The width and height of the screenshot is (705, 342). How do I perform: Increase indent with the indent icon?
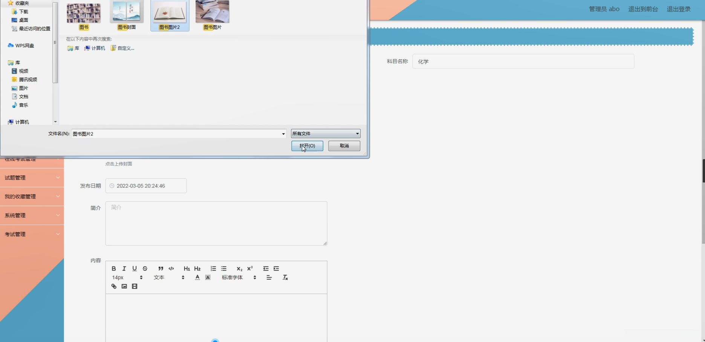pos(276,269)
